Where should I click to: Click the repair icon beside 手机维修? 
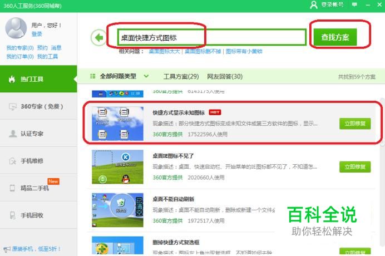pyautogui.click(x=12, y=161)
